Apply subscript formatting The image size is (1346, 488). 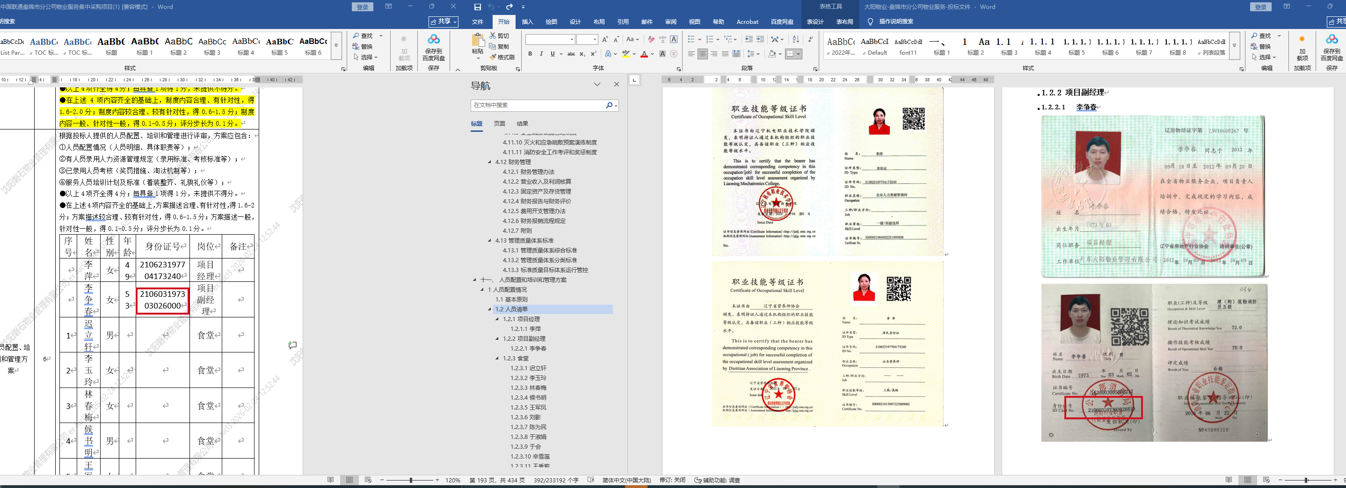click(x=582, y=54)
